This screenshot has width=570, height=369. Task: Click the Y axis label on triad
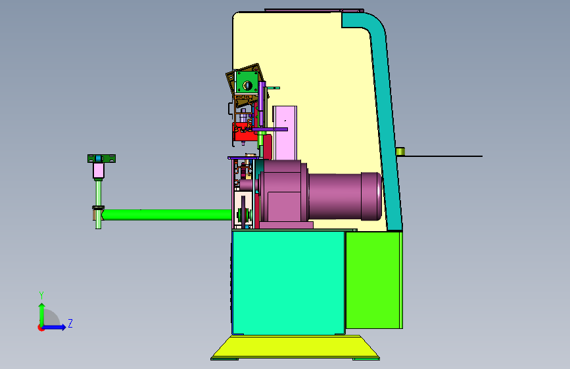(41, 295)
